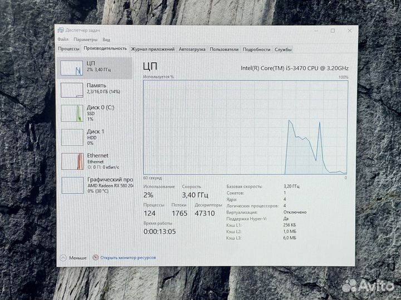Click the Кэш L1 256 КБ value
Viewport: 401px width, 300px height.
(290, 225)
